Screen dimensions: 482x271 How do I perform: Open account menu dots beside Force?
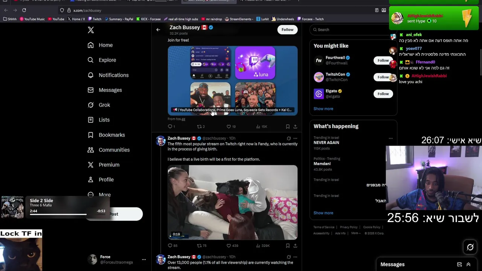click(x=143, y=259)
